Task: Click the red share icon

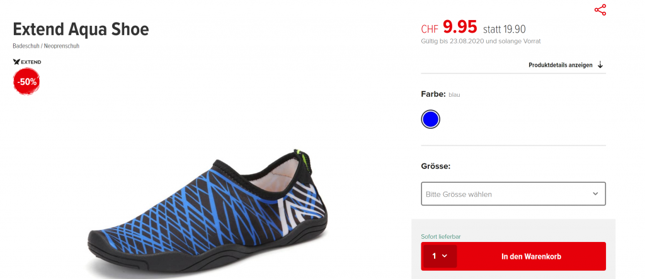Action: (x=600, y=10)
